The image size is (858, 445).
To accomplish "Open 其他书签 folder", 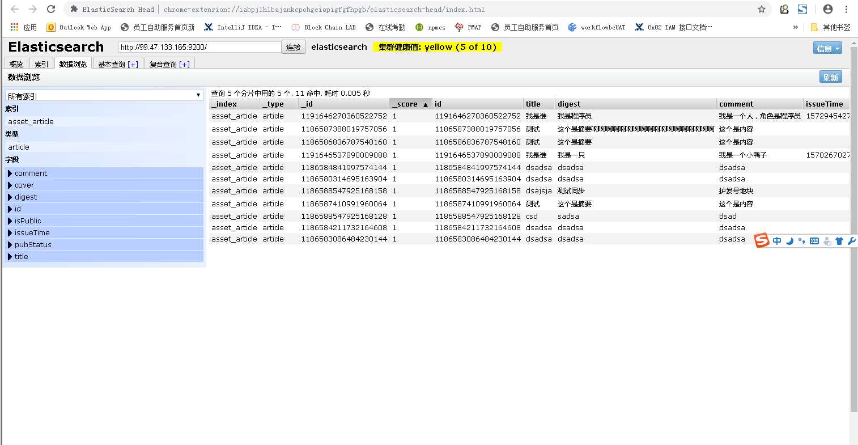I will (830, 27).
